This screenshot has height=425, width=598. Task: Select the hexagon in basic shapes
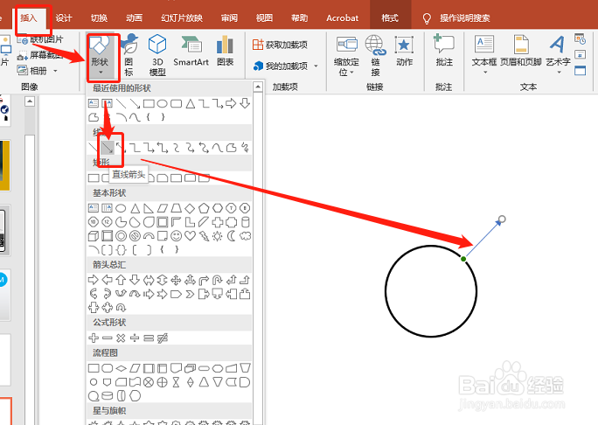[218, 208]
